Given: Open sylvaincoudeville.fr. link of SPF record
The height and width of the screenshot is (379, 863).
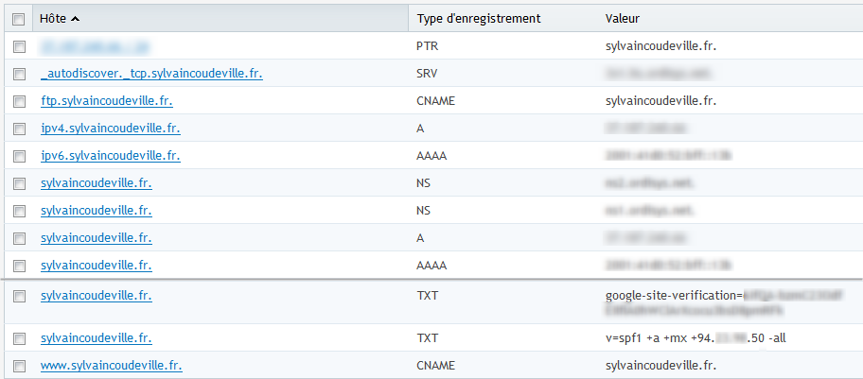Looking at the screenshot, I should point(97,337).
